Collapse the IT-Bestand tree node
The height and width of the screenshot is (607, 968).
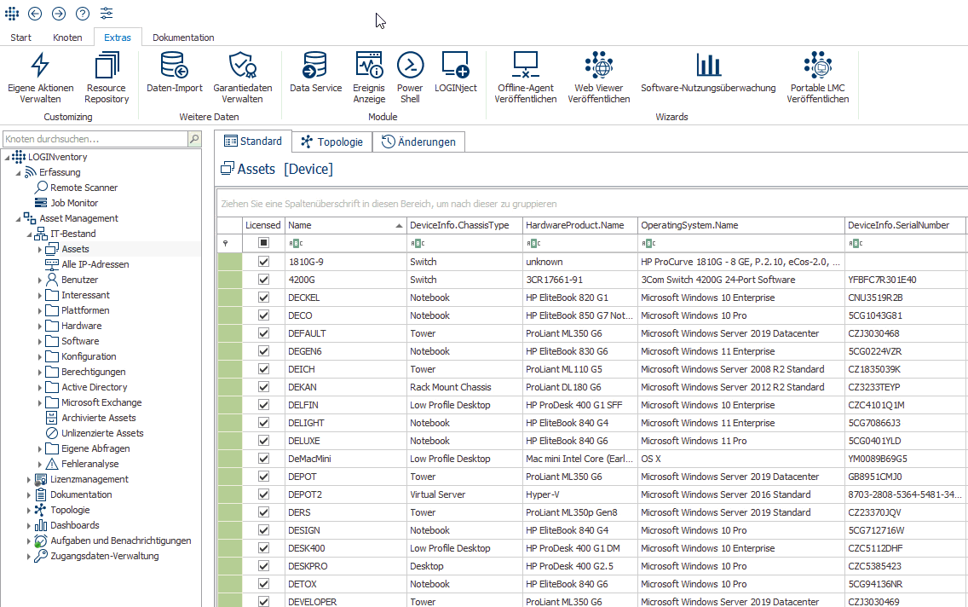click(29, 234)
